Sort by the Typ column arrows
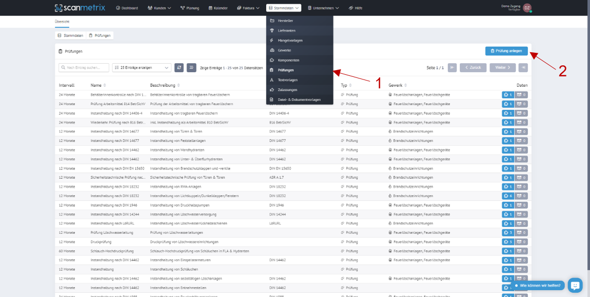Image resolution: width=590 pixels, height=297 pixels. click(x=350, y=85)
